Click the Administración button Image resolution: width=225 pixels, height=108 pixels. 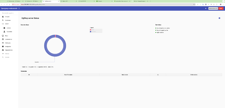pos(213,8)
